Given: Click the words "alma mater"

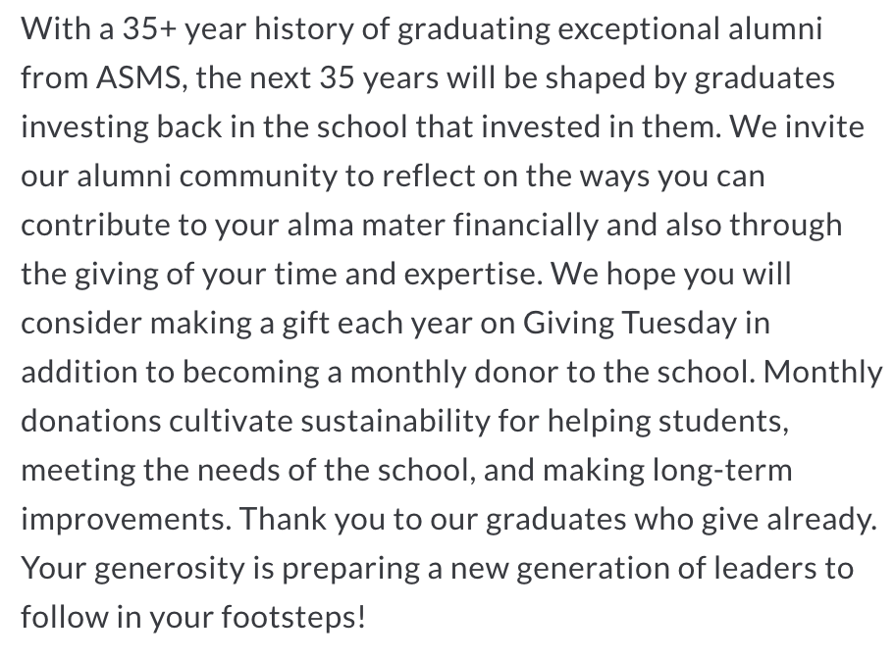Looking at the screenshot, I should (366, 225).
